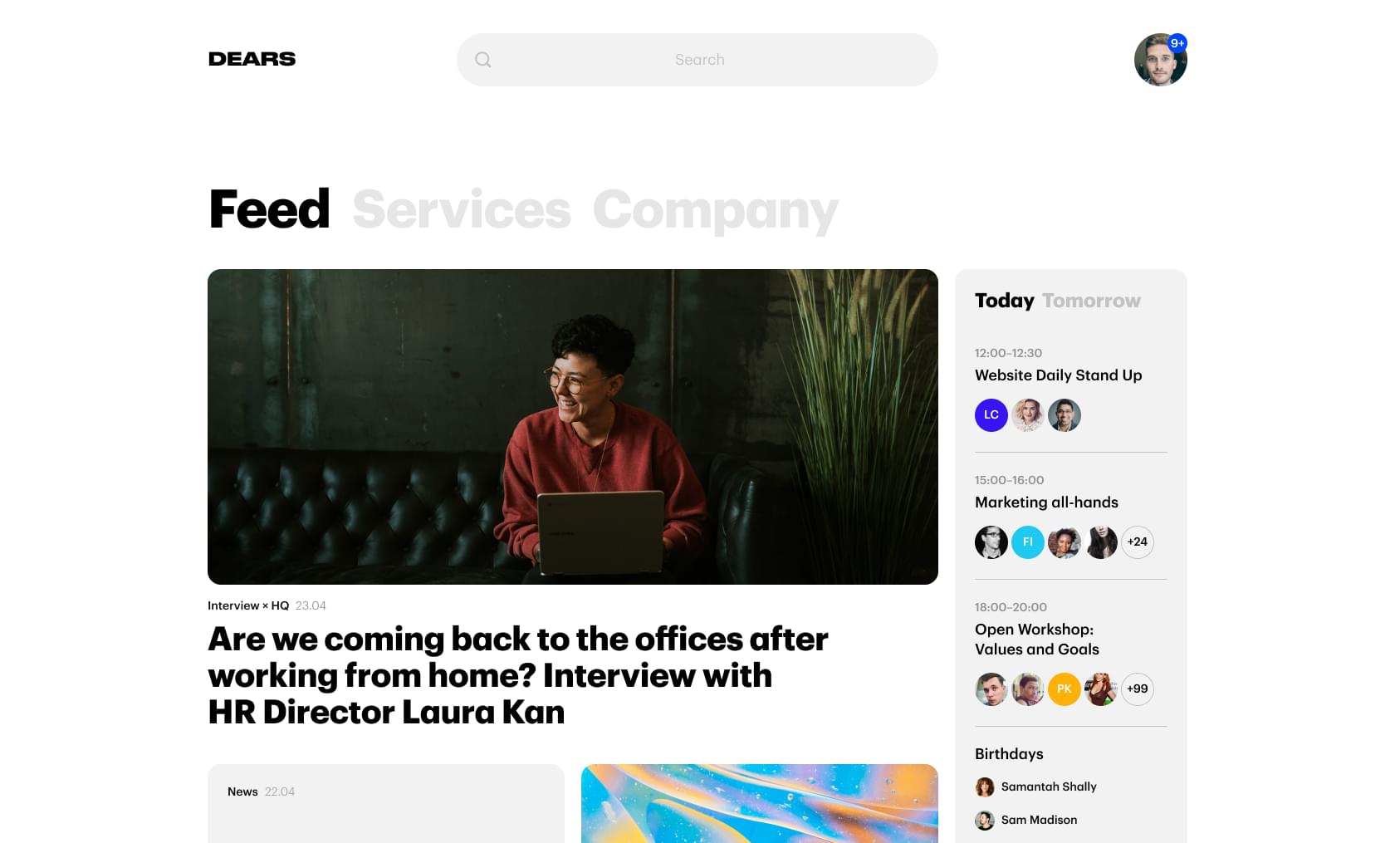Show the +24 more attendees
1395x843 pixels.
click(1138, 542)
